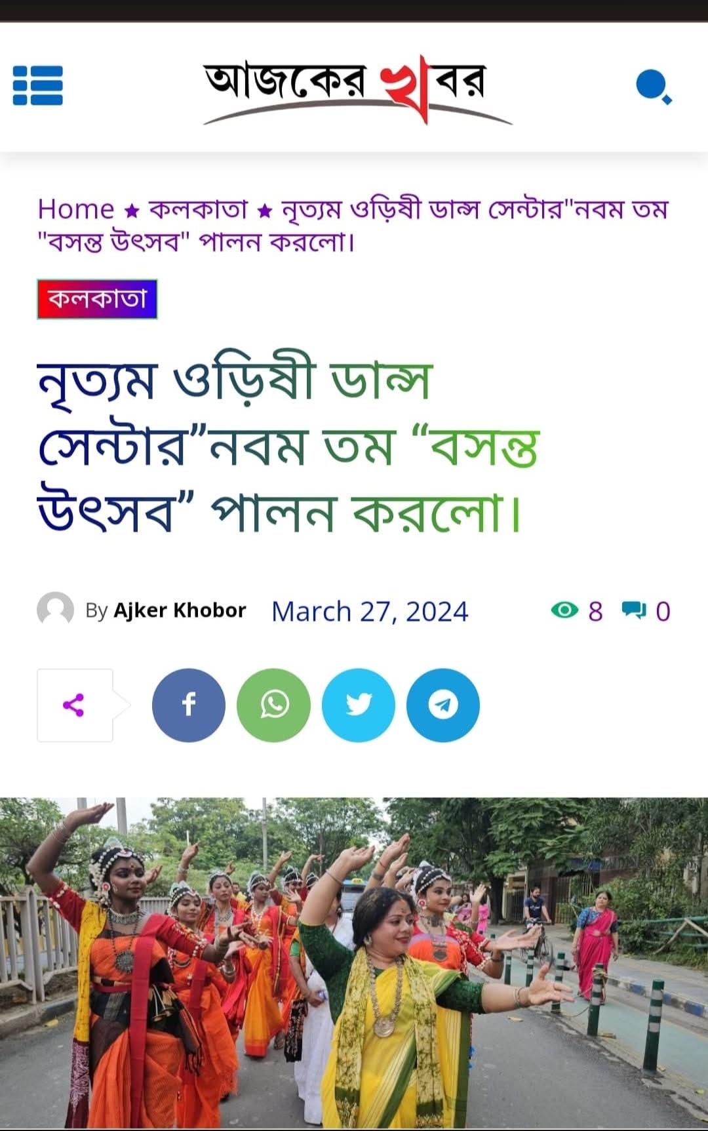Open the comments bubble icon

click(634, 610)
